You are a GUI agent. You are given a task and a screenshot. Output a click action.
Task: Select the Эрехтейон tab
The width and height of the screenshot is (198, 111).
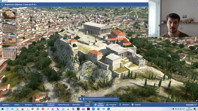(76, 105)
